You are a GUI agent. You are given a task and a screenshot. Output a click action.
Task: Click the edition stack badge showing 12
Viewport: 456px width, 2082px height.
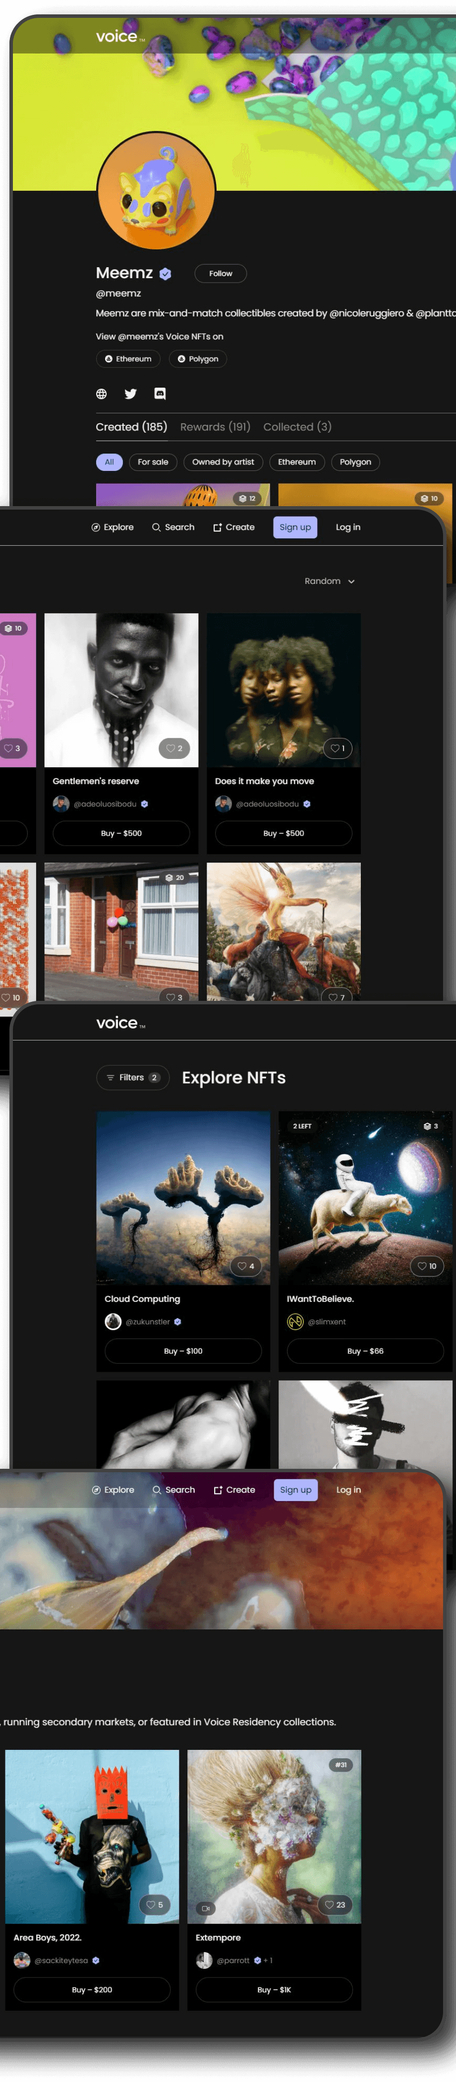coord(247,499)
